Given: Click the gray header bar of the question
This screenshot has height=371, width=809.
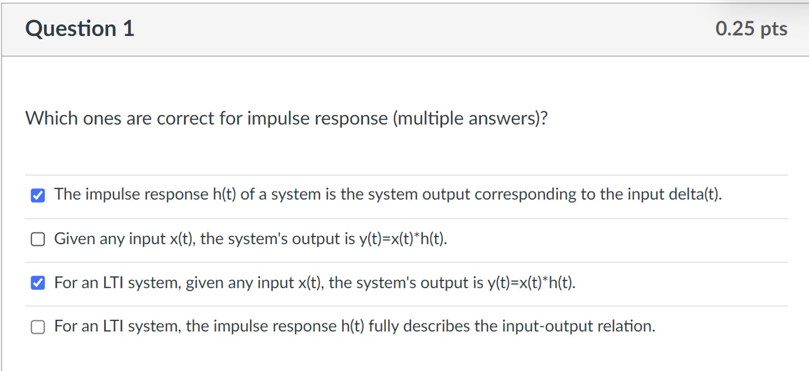Looking at the screenshot, I should coord(404,29).
